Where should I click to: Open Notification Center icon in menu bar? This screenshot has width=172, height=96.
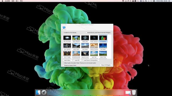[169, 1]
